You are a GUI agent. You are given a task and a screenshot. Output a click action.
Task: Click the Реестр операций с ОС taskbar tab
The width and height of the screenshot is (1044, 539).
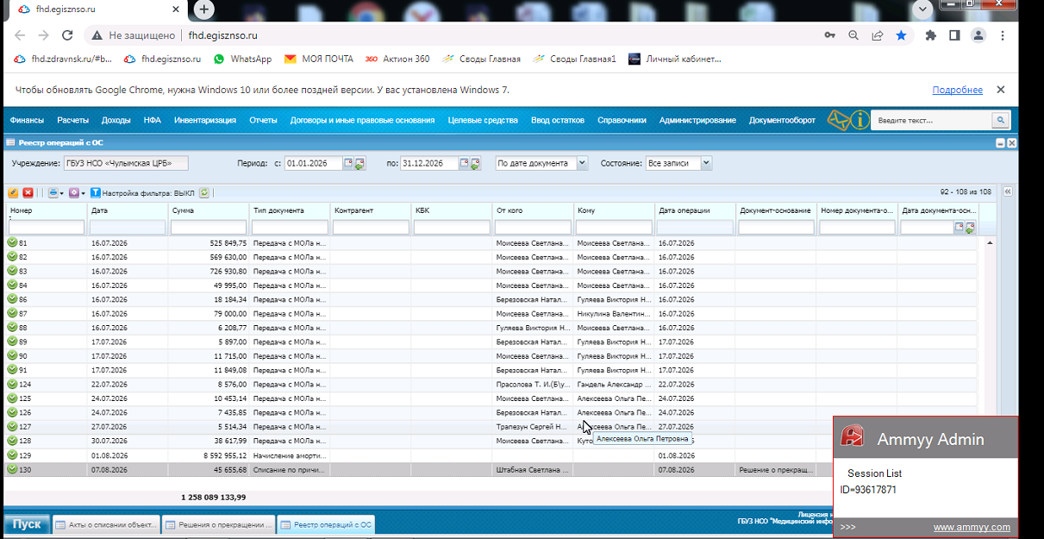pos(327,524)
